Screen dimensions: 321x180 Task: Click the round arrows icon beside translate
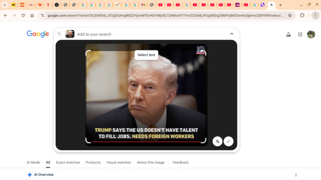click(x=228, y=141)
